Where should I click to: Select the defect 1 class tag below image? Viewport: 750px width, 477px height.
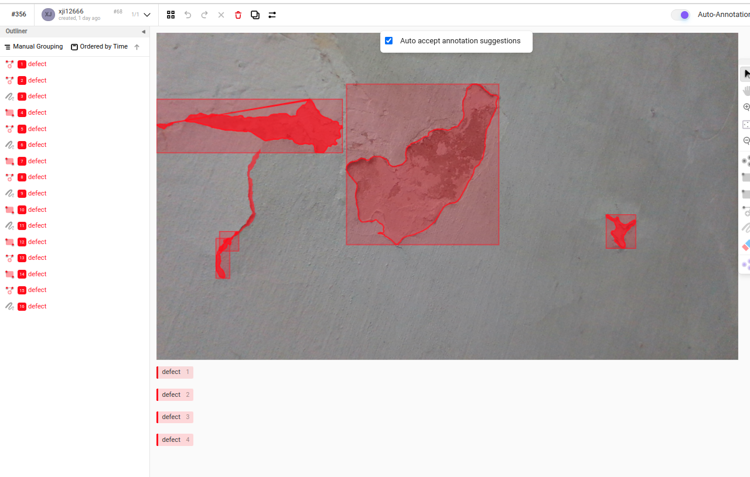point(174,372)
